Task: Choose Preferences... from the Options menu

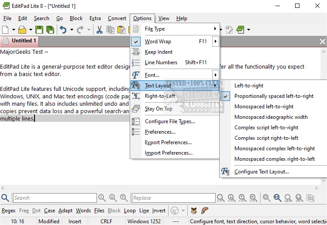Action: [160, 132]
